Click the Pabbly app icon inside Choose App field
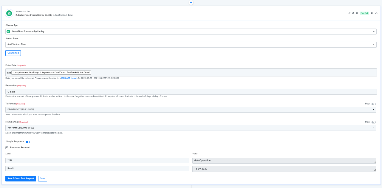This screenshot has height=188, width=382. 9,32
